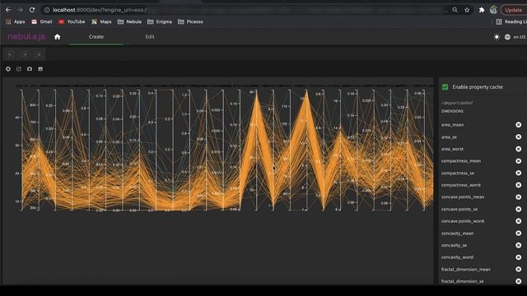
Task: Open the Gmail bookmark
Action: pos(42,22)
